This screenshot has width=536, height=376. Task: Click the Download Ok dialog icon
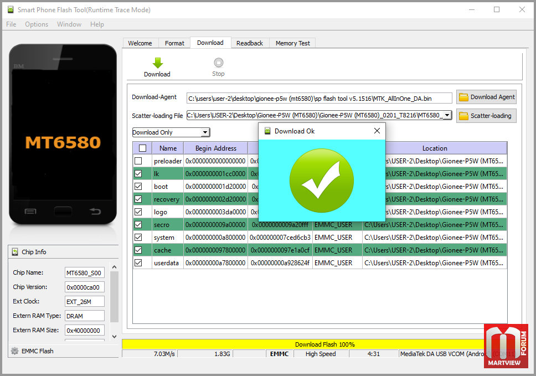tap(267, 131)
